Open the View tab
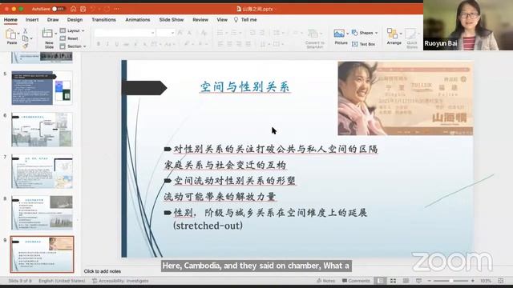 click(x=222, y=20)
